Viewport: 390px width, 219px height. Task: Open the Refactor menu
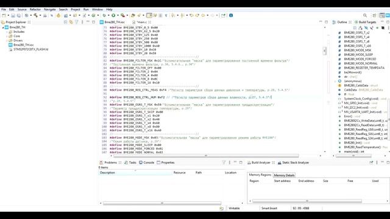(x=35, y=10)
